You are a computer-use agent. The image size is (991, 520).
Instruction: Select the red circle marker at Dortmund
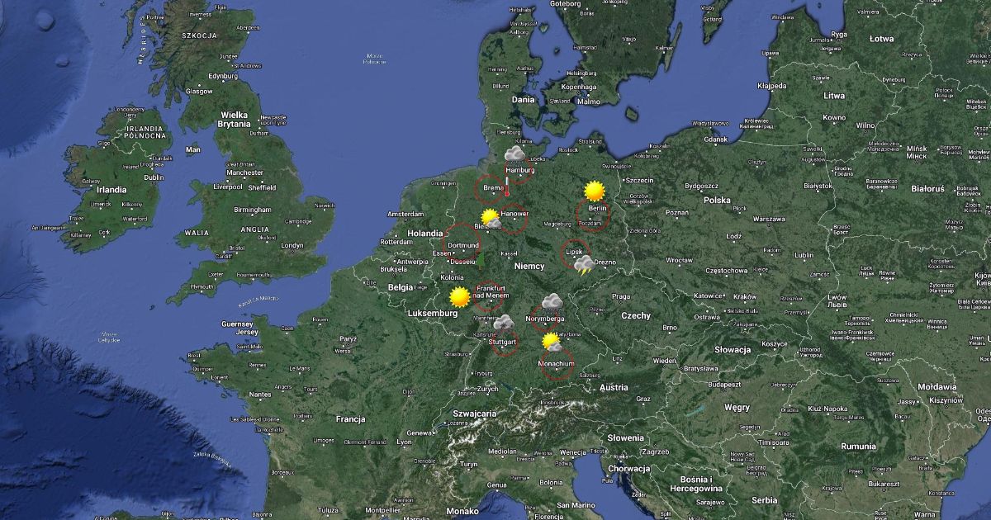(462, 243)
